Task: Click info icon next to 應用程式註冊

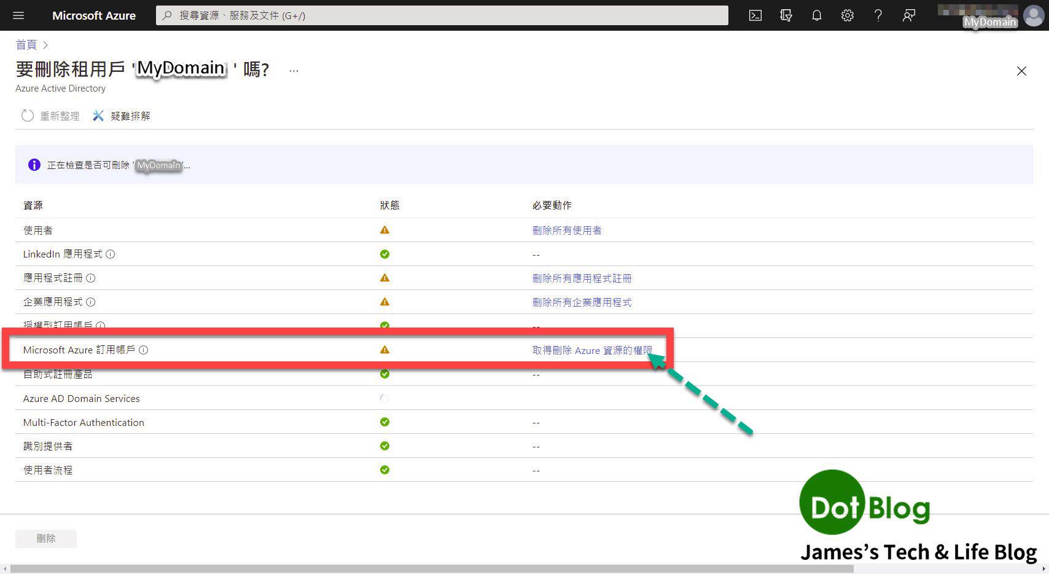Action: [90, 278]
